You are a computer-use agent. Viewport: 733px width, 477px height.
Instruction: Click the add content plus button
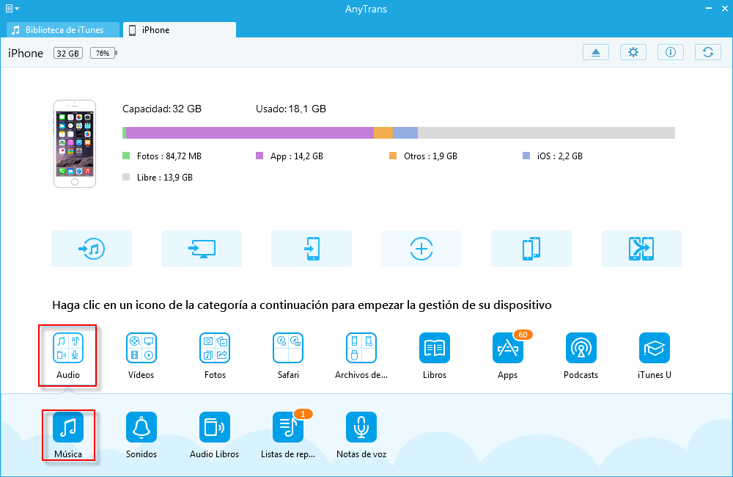coord(421,249)
